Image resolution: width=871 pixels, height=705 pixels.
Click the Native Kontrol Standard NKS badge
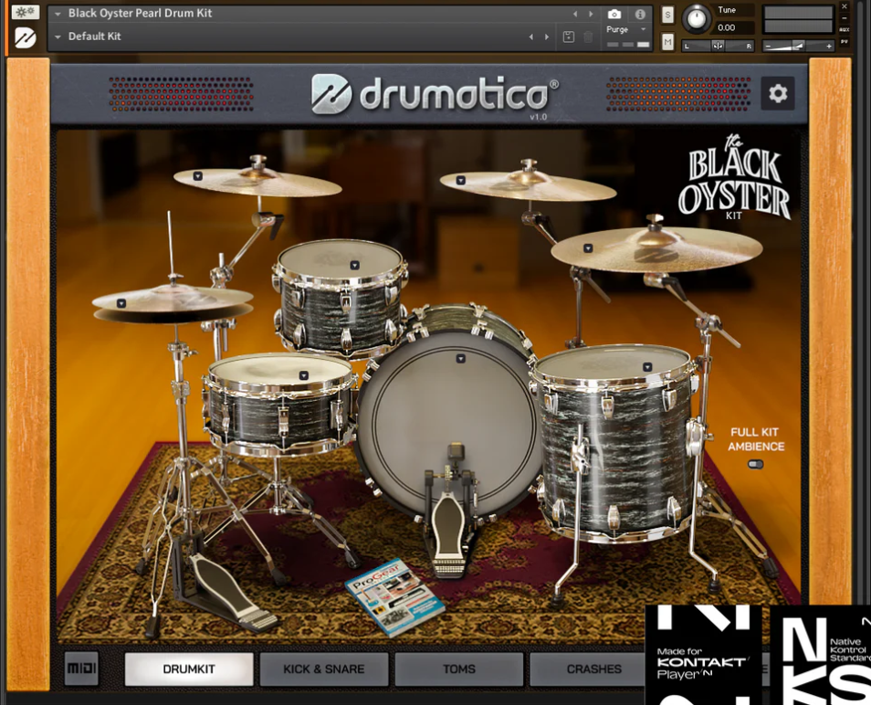[x=821, y=655]
